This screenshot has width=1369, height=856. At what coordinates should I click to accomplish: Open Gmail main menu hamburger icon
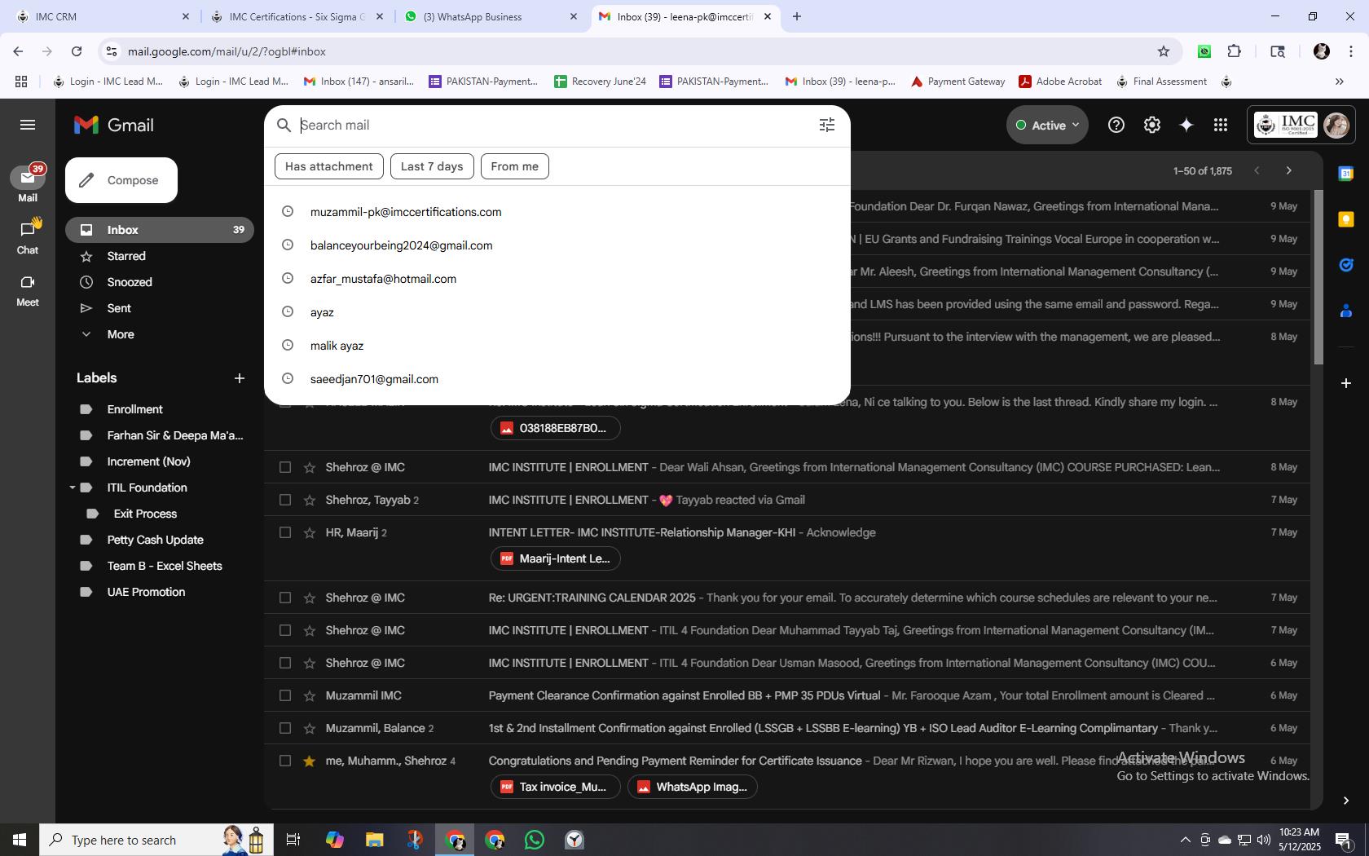click(x=28, y=125)
